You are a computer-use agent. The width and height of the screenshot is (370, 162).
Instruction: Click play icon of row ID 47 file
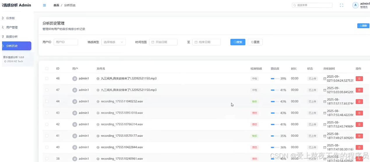(x=98, y=90)
